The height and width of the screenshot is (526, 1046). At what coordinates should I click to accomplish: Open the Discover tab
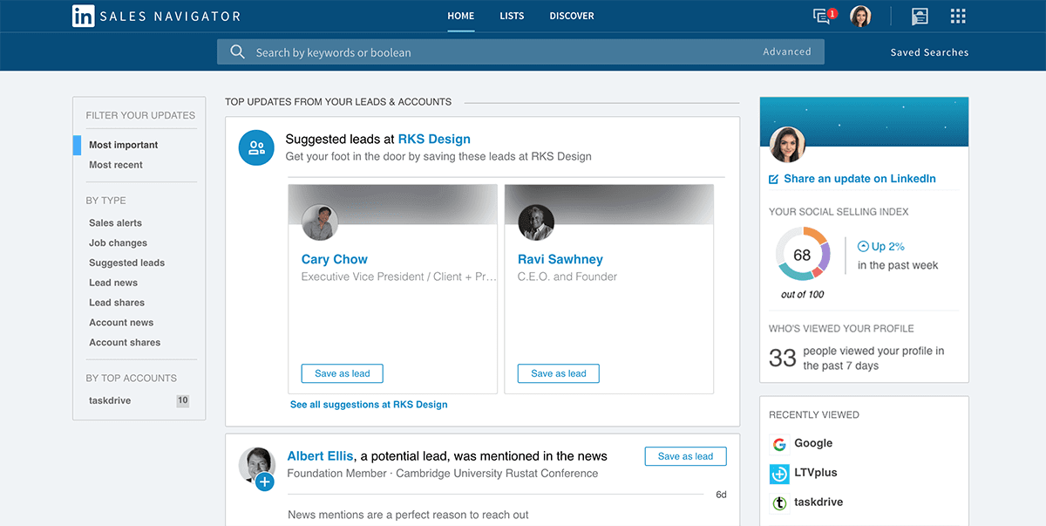coord(572,16)
